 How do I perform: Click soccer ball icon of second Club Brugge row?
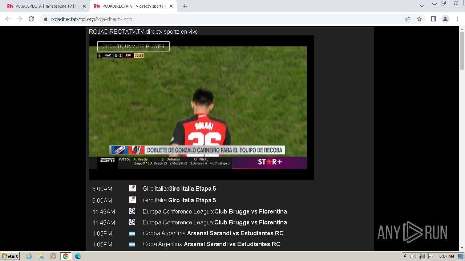coord(132,222)
